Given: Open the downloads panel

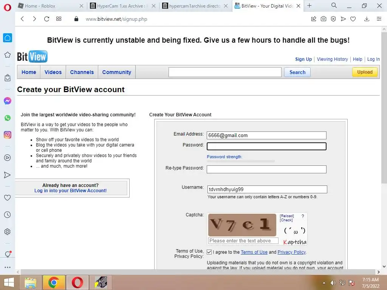Looking at the screenshot, I should 367,19.
